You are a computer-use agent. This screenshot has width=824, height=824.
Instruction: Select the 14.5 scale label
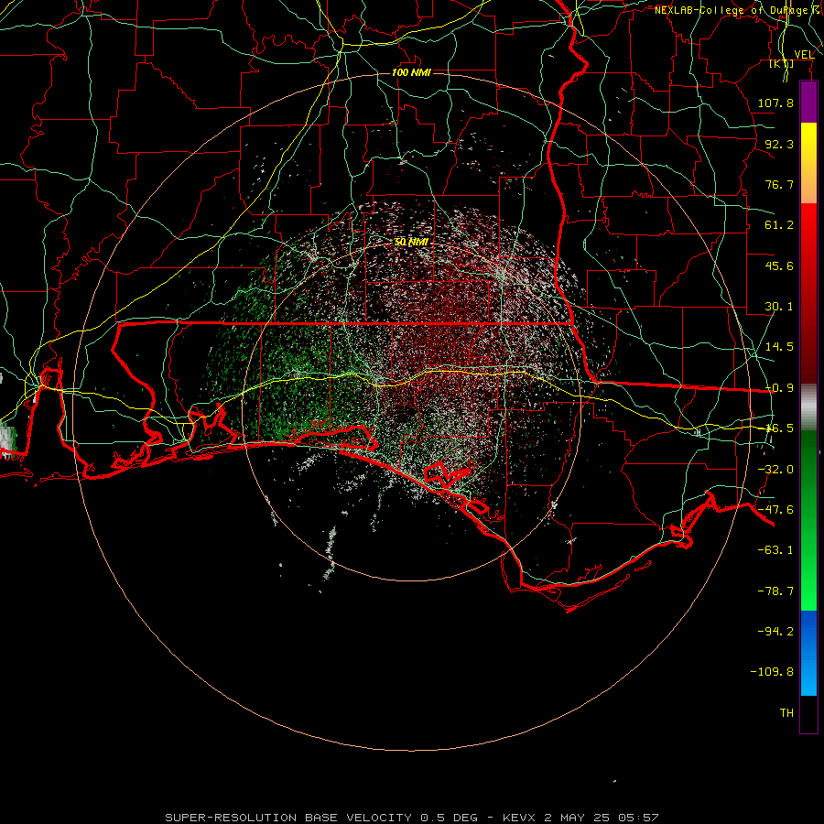point(779,347)
